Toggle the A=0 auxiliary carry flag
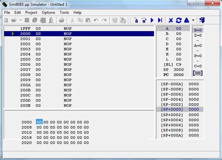The image size is (222, 160). click(198, 46)
